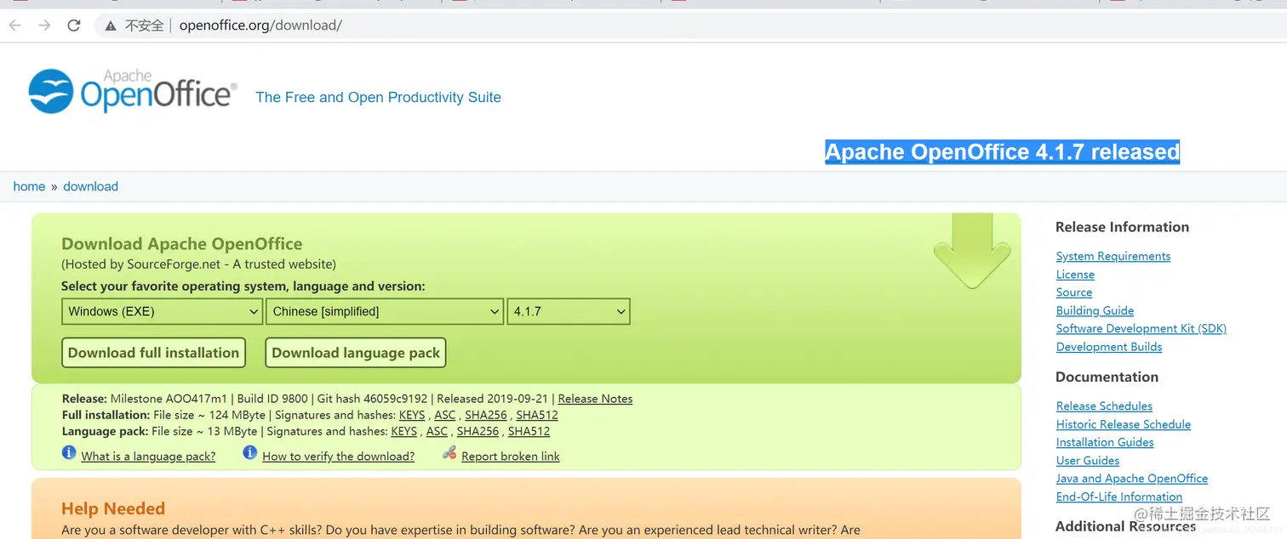Click the big green download arrow
1287x539 pixels.
pyautogui.click(x=971, y=251)
